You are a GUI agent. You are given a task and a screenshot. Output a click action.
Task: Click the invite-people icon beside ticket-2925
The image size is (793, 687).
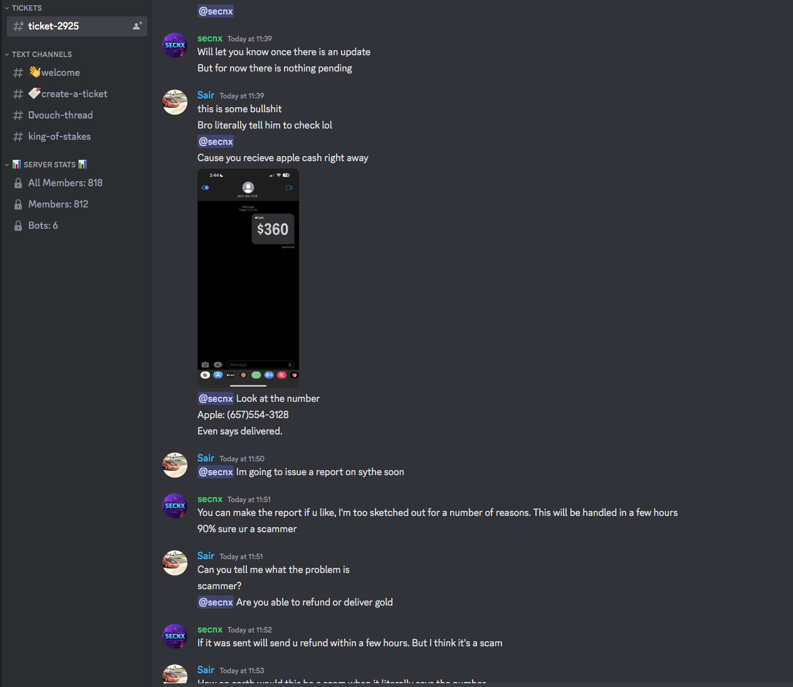pyautogui.click(x=137, y=26)
